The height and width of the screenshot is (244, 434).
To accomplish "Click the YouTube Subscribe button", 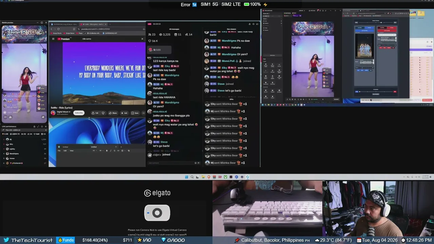I will point(79,113).
